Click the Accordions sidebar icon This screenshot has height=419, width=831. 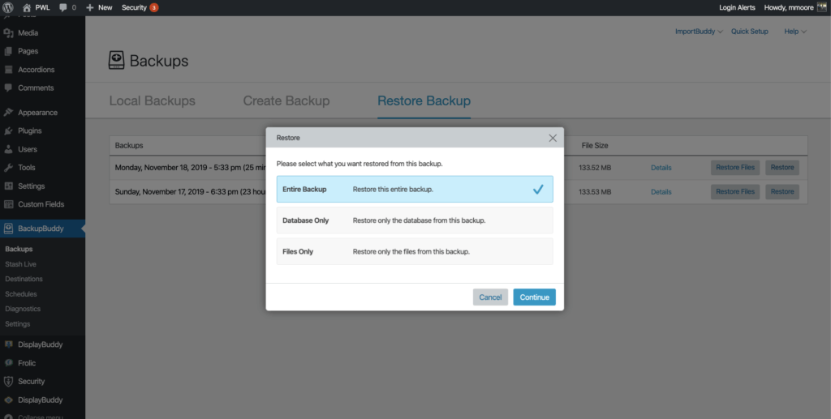[8, 70]
